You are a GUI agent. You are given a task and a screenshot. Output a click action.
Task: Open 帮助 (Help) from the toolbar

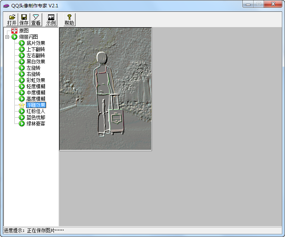point(69,17)
